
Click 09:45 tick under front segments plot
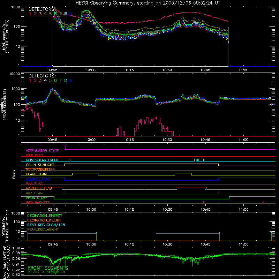coord(53,70)
